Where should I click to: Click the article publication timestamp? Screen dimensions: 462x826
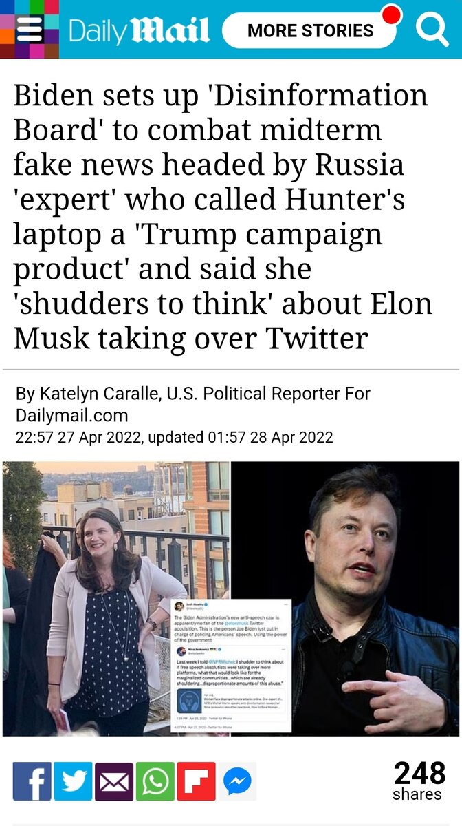[174, 436]
